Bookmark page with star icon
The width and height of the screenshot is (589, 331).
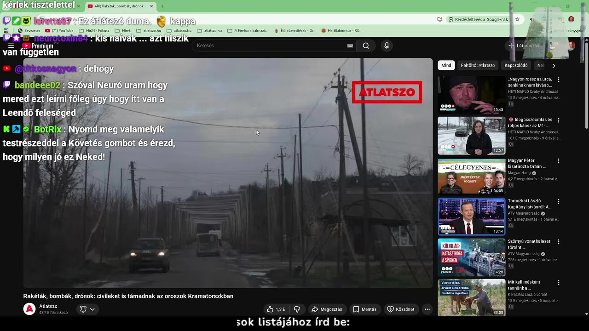pos(517,19)
